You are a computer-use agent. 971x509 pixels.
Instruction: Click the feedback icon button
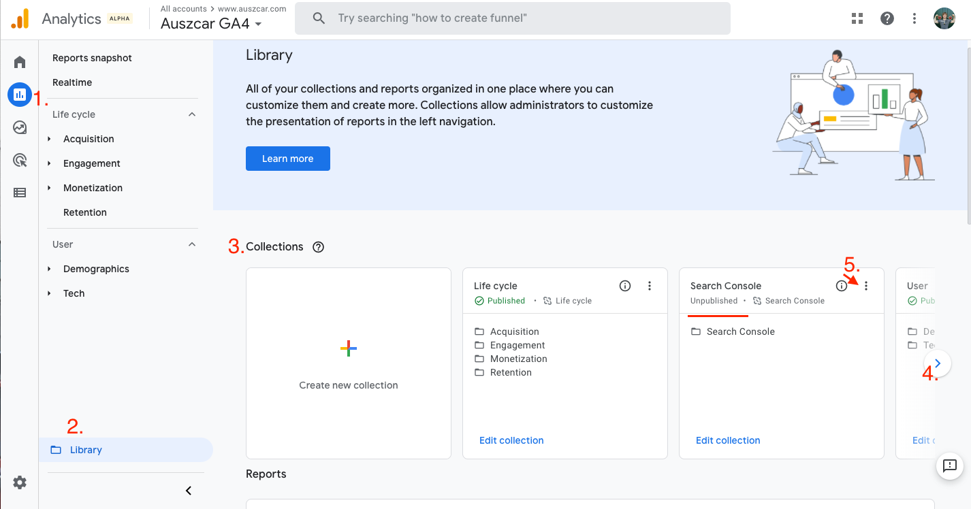tap(950, 466)
